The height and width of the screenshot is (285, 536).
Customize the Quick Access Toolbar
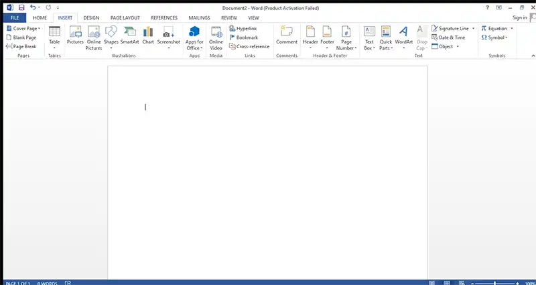(58, 7)
